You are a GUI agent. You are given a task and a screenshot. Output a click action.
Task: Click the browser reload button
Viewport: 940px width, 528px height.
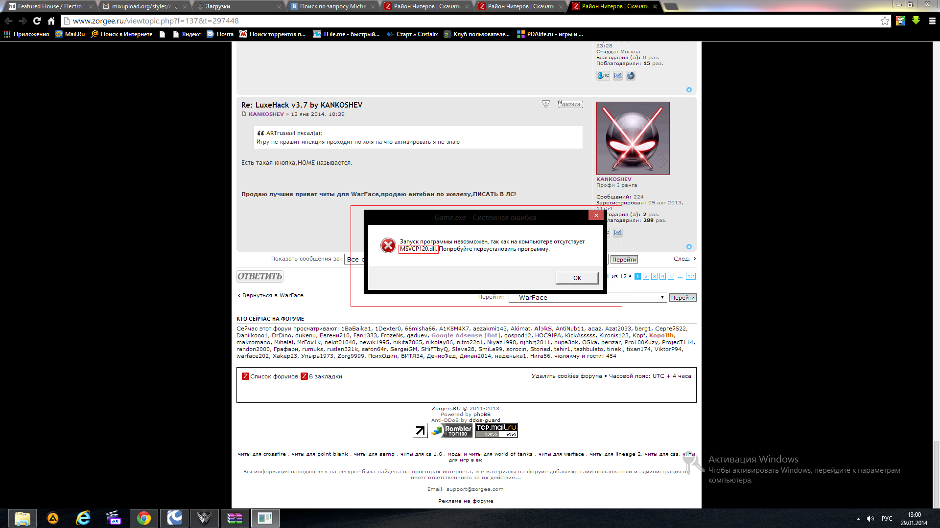pos(37,21)
